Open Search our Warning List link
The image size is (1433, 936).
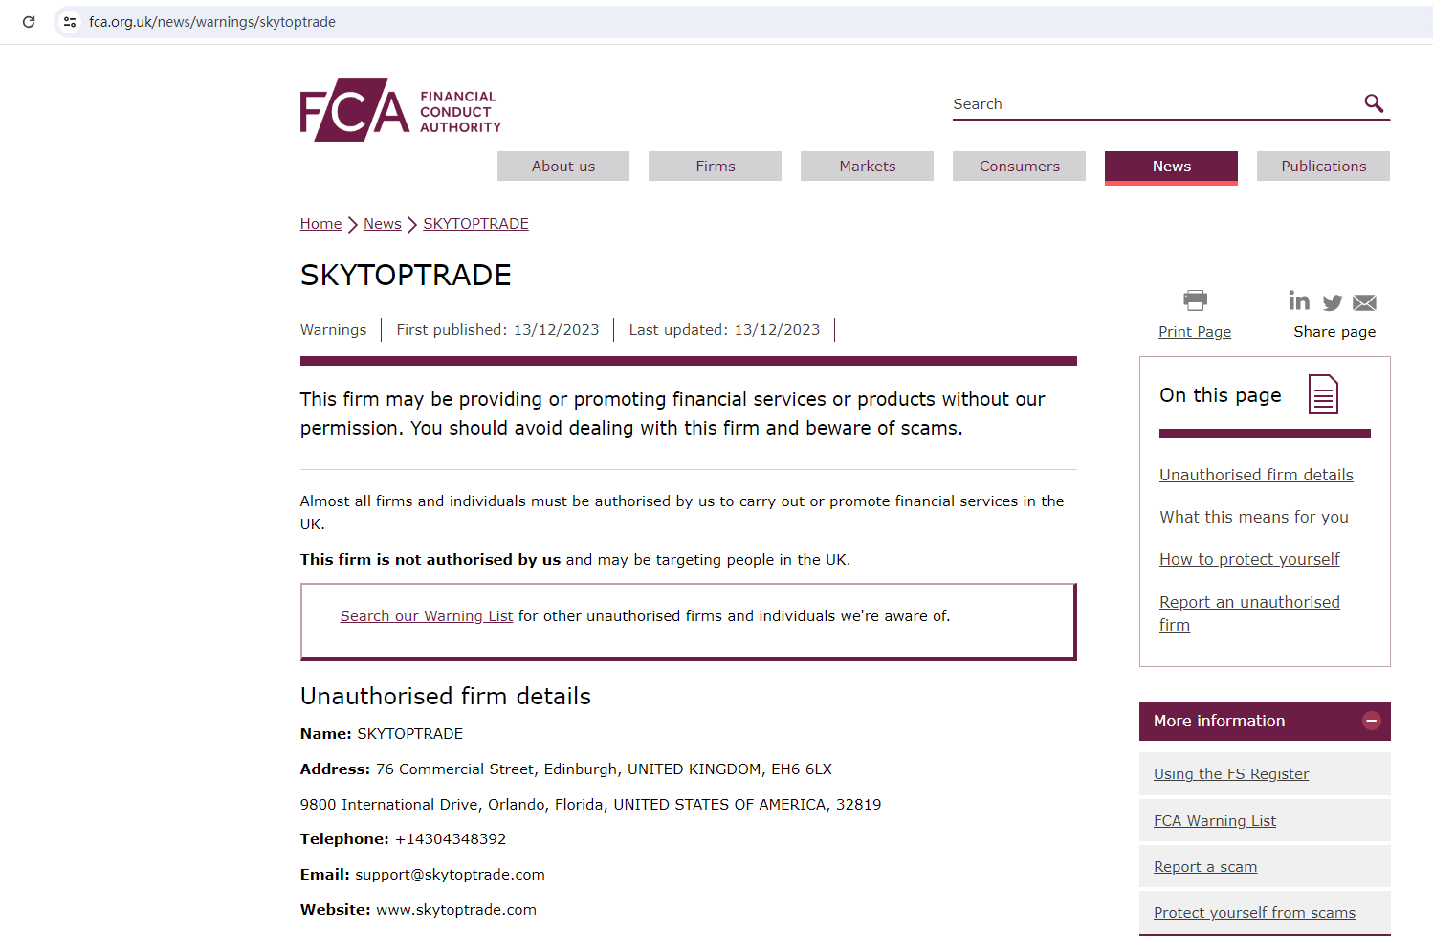(427, 616)
